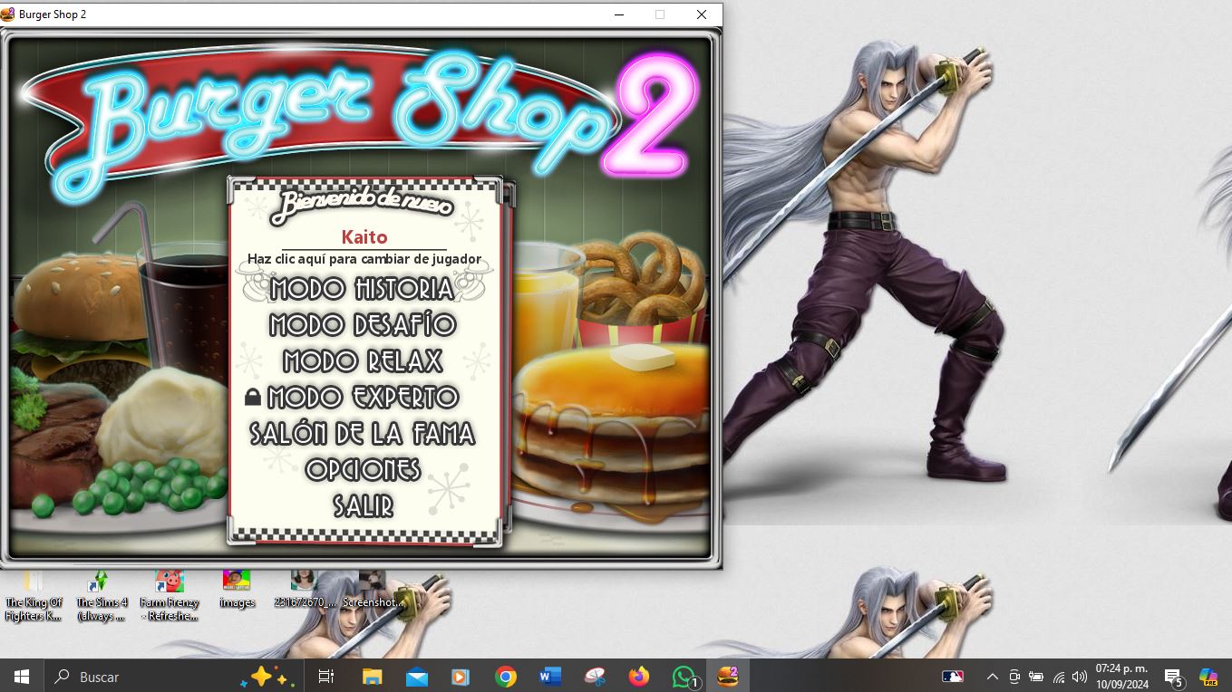Open the media player taskbar icon
This screenshot has height=692, width=1232.
coord(461,677)
